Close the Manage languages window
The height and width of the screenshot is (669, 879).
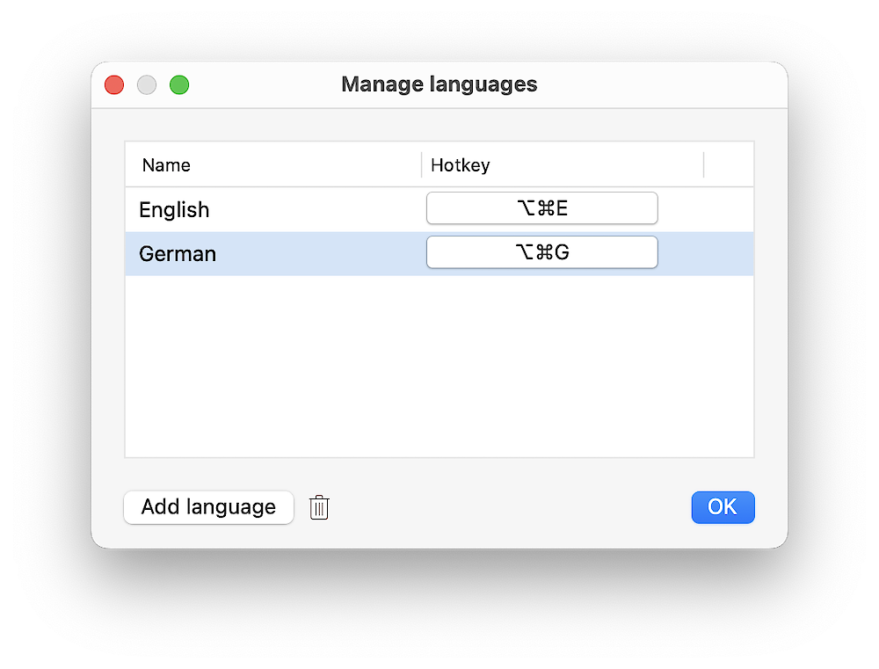(114, 85)
